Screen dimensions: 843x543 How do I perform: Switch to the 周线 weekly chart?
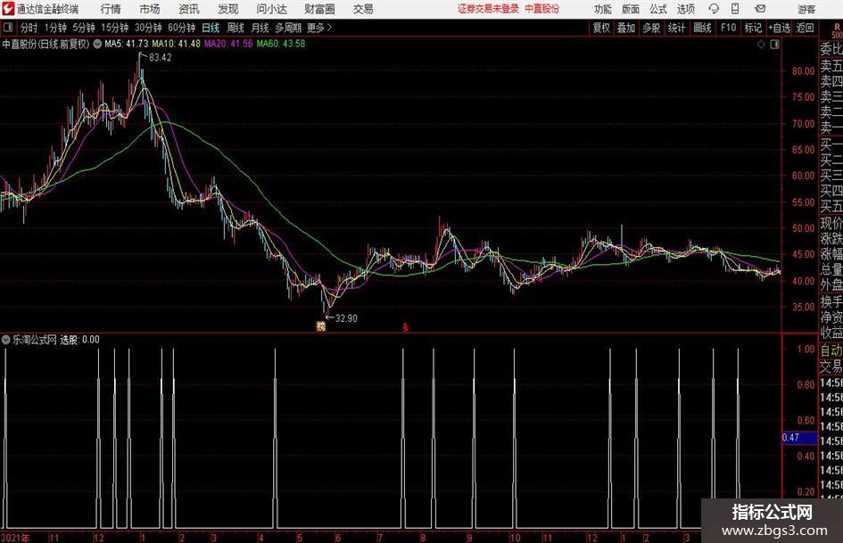pyautogui.click(x=236, y=28)
